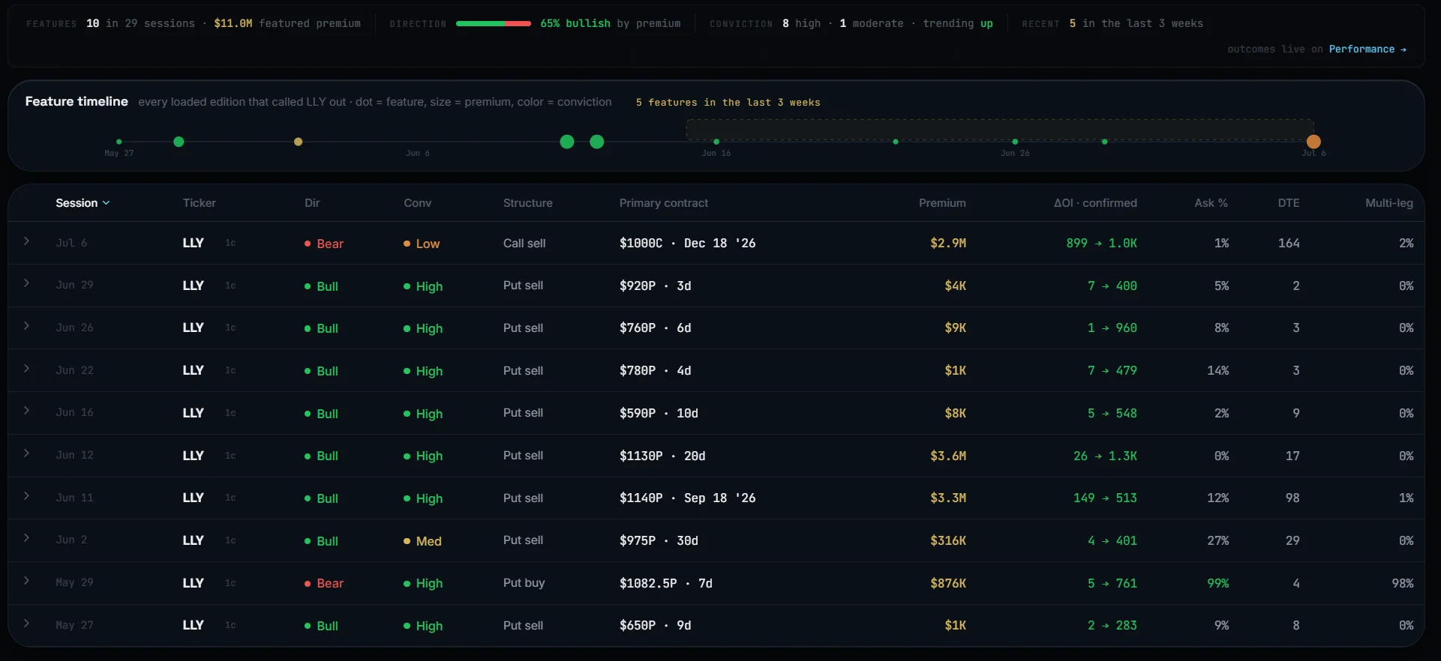The image size is (1441, 661).
Task: Click the 164 DTE value
Action: pos(1289,243)
